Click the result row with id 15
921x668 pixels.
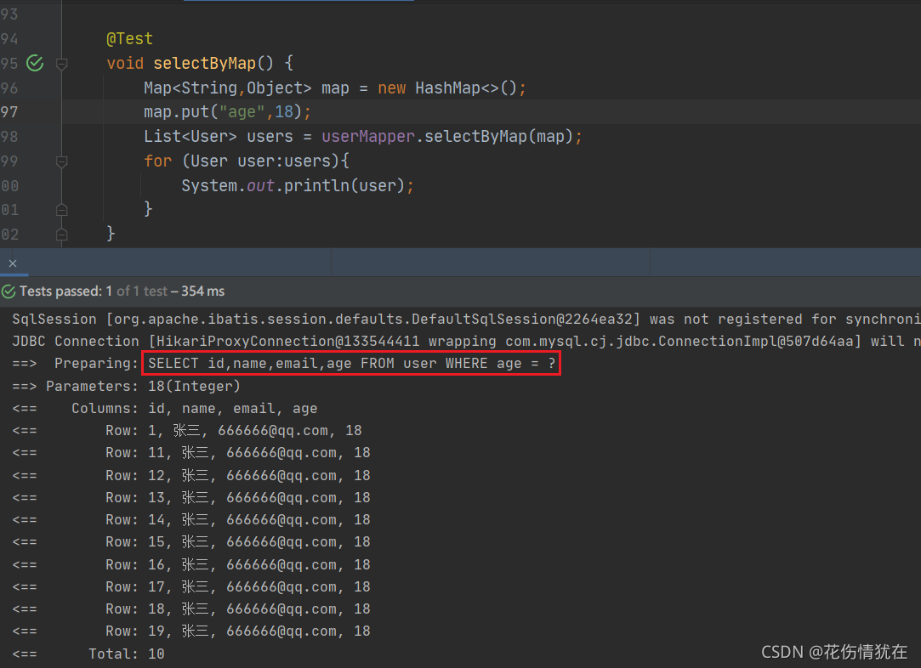coord(190,542)
